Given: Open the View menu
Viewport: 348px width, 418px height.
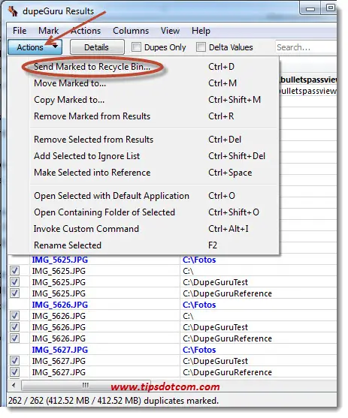Looking at the screenshot, I should click(x=170, y=31).
